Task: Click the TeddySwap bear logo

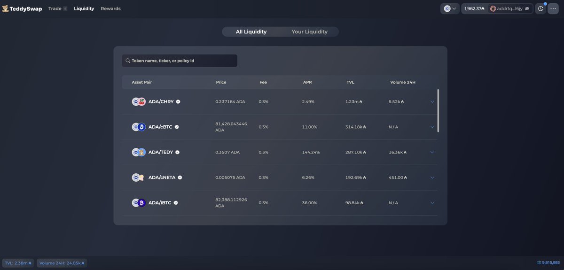Action: coord(5,8)
